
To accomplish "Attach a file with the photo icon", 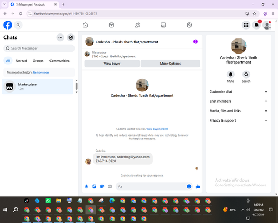I will tap(94, 186).
